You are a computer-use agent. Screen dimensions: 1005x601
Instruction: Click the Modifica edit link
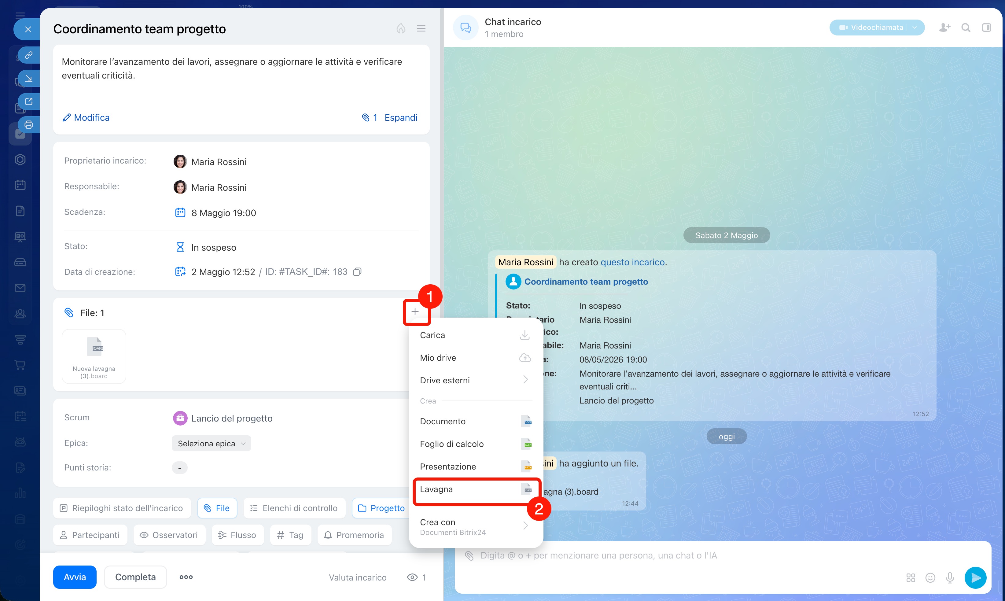pos(86,117)
